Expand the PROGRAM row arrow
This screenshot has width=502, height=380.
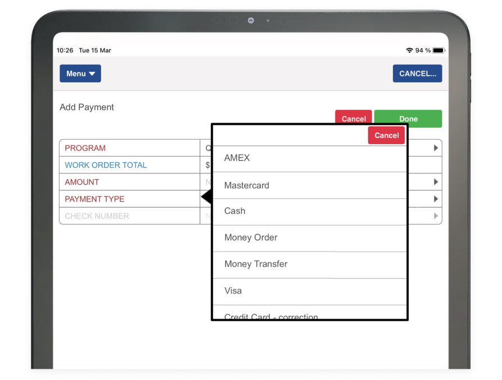click(x=436, y=148)
